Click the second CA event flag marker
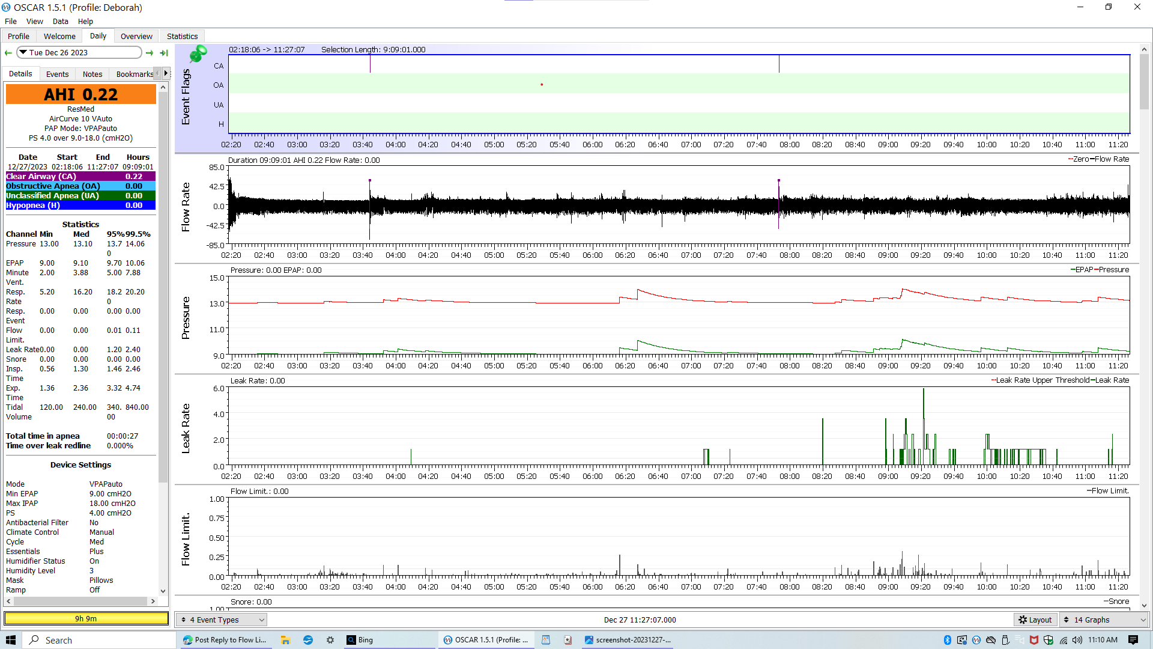The width and height of the screenshot is (1153, 649). coord(779,64)
